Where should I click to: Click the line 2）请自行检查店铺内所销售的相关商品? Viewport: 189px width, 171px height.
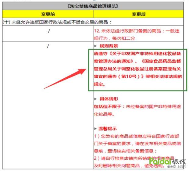tap(134, 158)
